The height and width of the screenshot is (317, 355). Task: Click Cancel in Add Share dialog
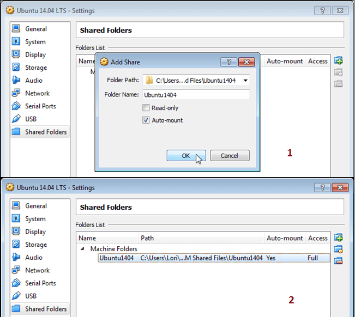pyautogui.click(x=230, y=156)
